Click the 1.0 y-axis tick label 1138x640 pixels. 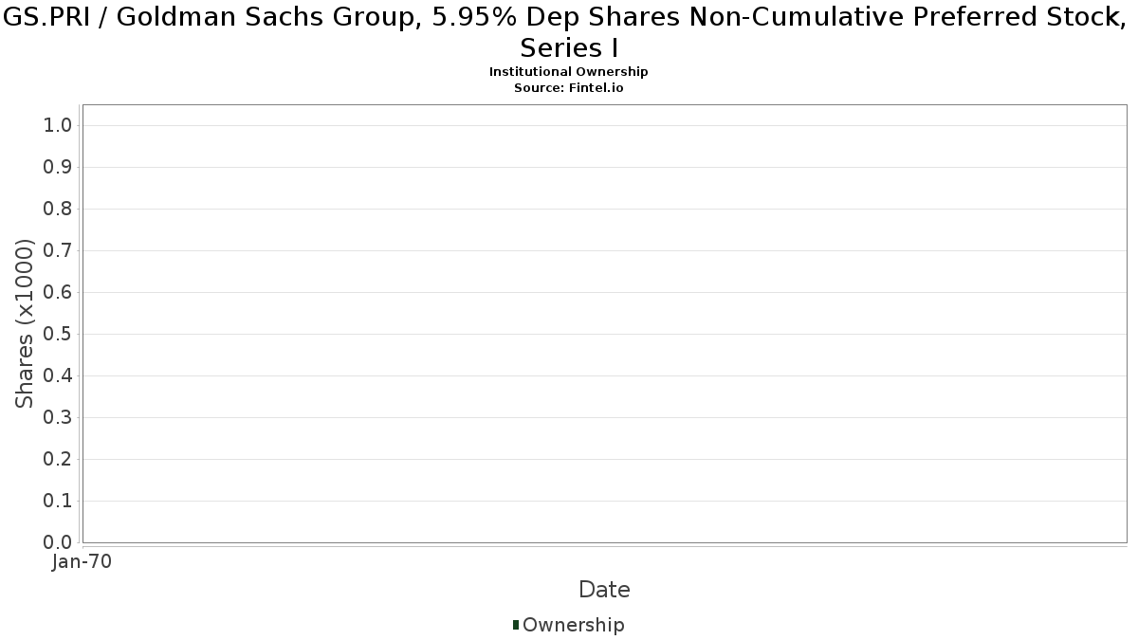coord(59,126)
